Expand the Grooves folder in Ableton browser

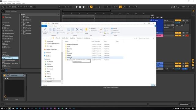point(22,25)
